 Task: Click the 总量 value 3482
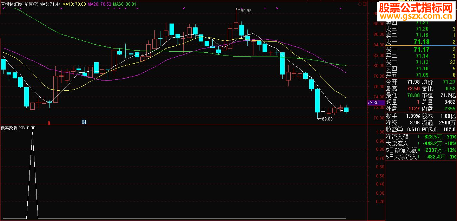click(449, 102)
